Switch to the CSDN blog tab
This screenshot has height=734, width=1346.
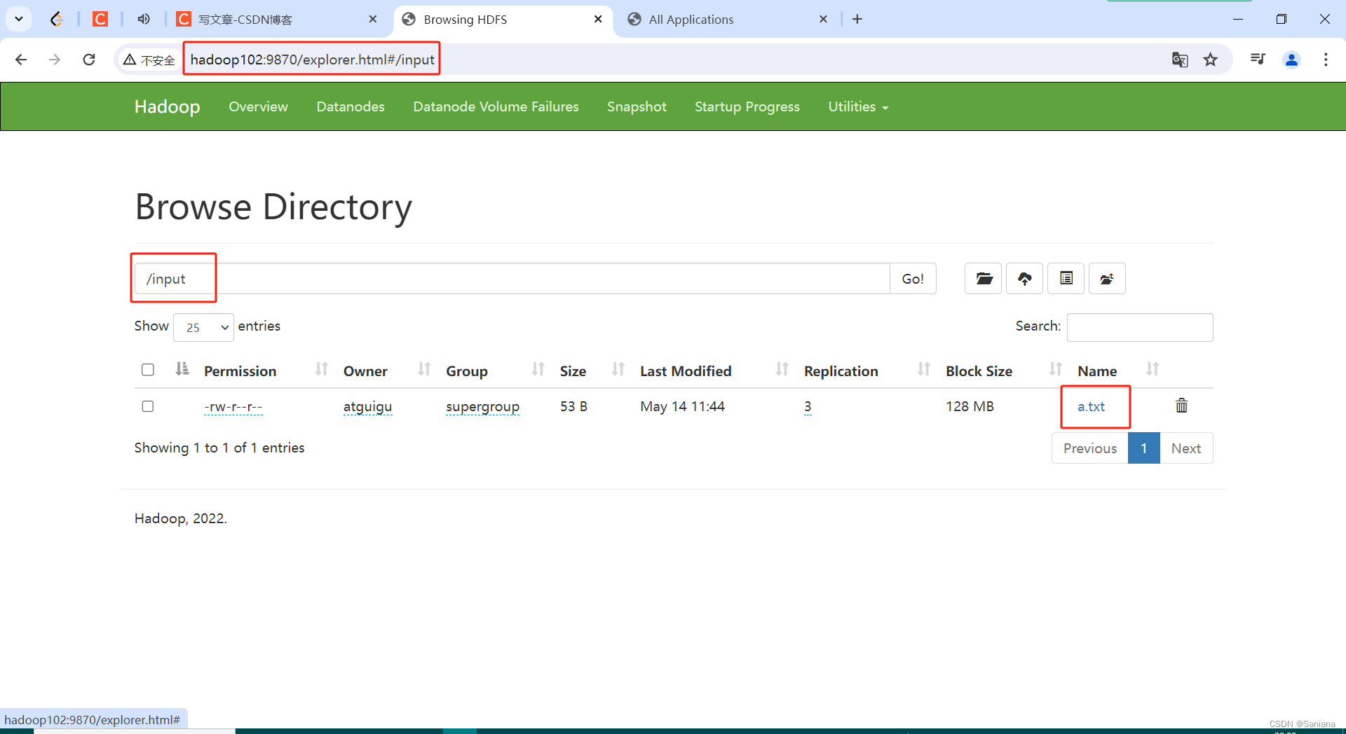(277, 20)
